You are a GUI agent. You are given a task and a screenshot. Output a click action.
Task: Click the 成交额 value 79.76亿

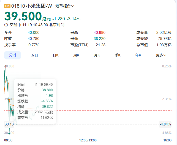point(165,39)
